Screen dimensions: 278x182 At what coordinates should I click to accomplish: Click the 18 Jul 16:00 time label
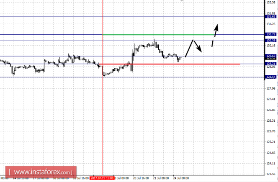click(81, 178)
